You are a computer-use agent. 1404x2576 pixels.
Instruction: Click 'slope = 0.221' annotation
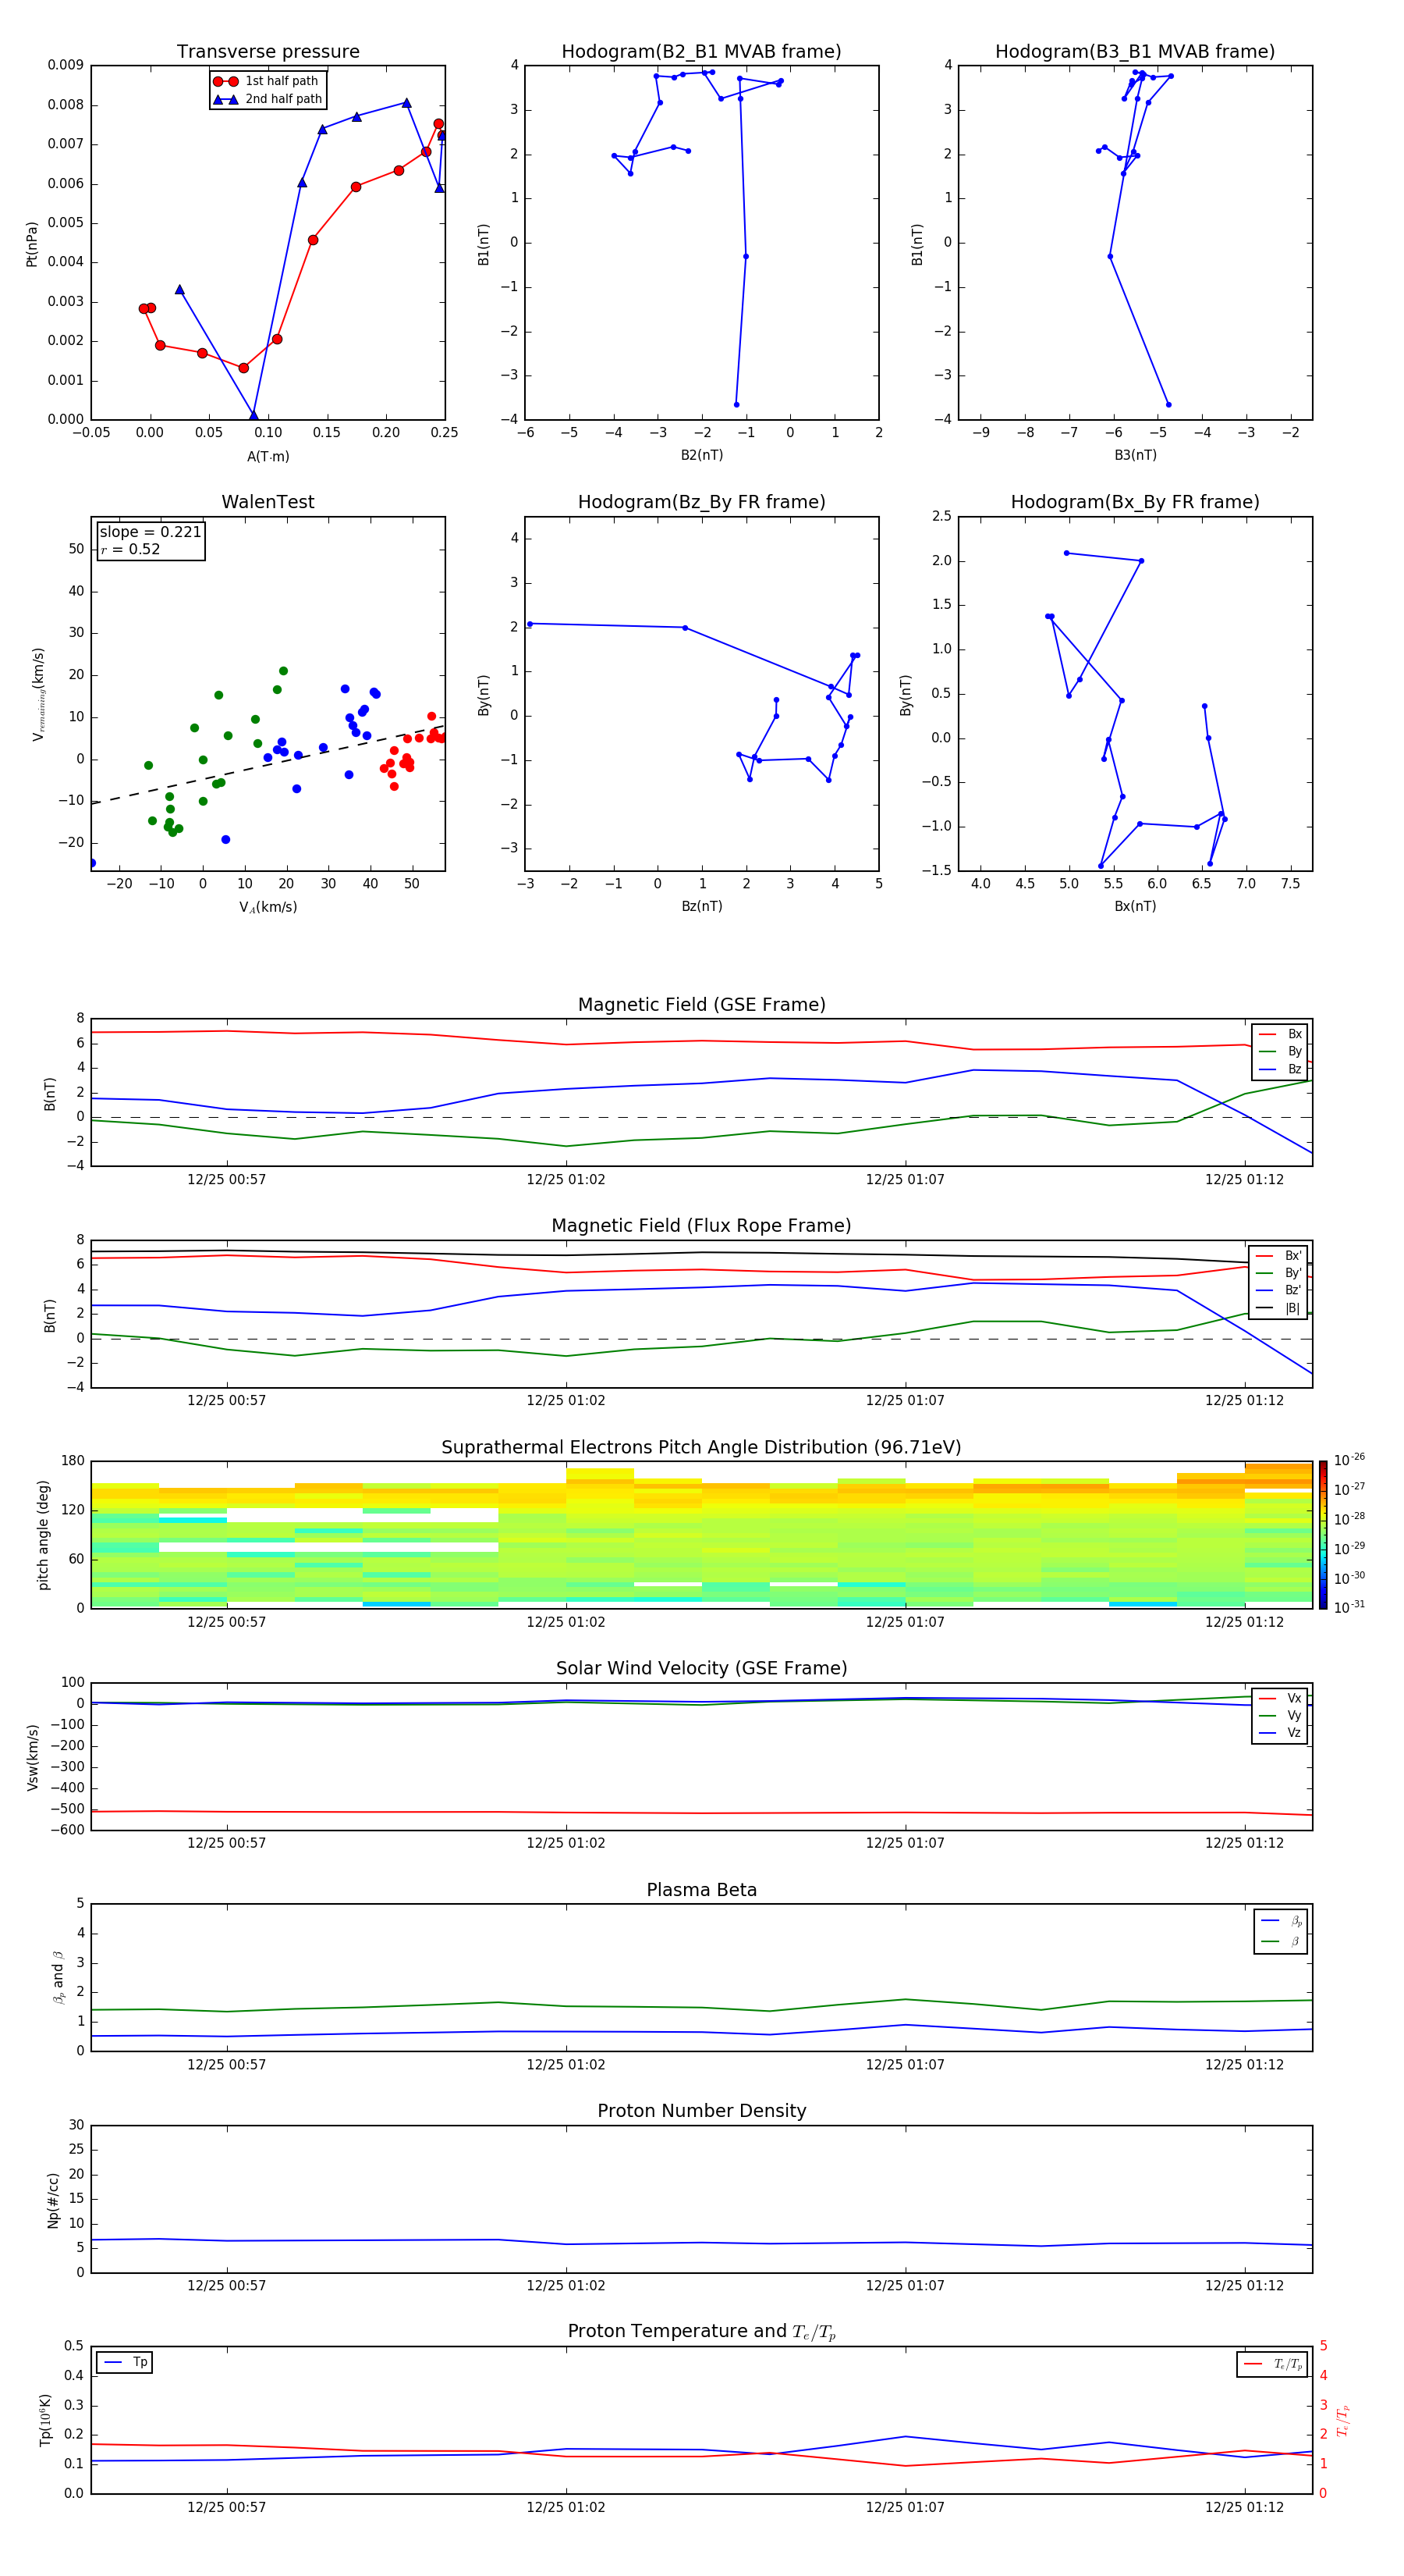(x=151, y=532)
